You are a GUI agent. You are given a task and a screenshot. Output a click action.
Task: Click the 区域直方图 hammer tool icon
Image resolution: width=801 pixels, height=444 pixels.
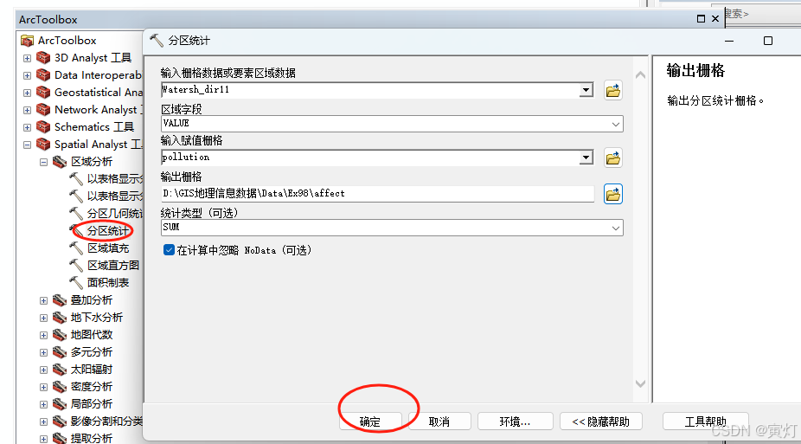point(76,266)
